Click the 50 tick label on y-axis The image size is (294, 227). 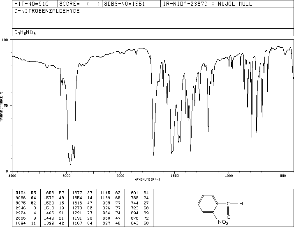[x=6, y=105]
